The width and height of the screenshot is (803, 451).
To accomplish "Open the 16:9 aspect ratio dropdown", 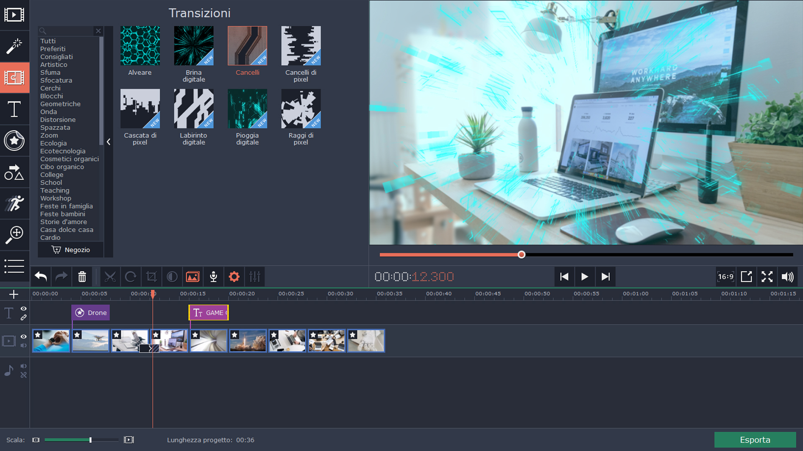I will click(726, 276).
